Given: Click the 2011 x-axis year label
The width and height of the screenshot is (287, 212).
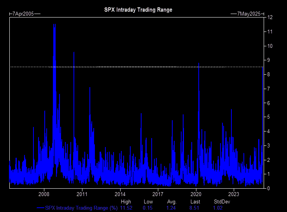Looking at the screenshot, I should [x=82, y=194].
